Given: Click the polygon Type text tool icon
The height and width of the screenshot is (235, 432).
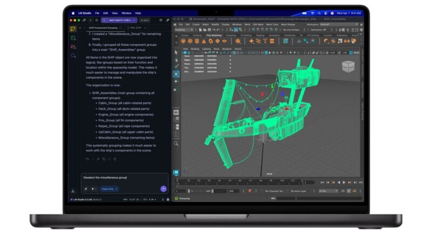Looking at the screenshot, I should (x=265, y=41).
